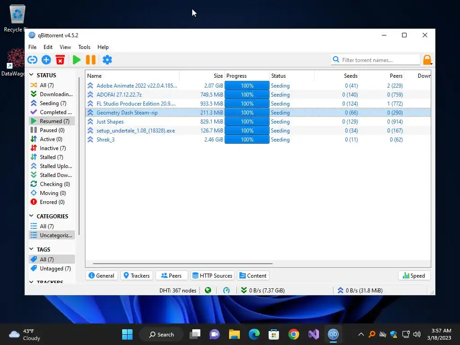
Task: Select Untagged (7) tag filter
Action: [x=52, y=269]
